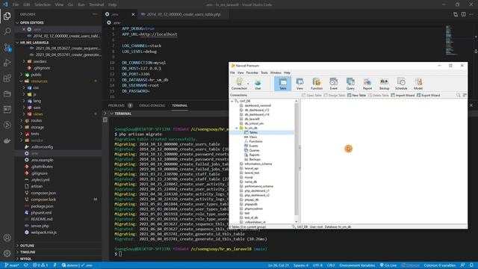The image size is (478, 269).
Task: Open Manage gear icon in VS Code
Action: coord(7,253)
